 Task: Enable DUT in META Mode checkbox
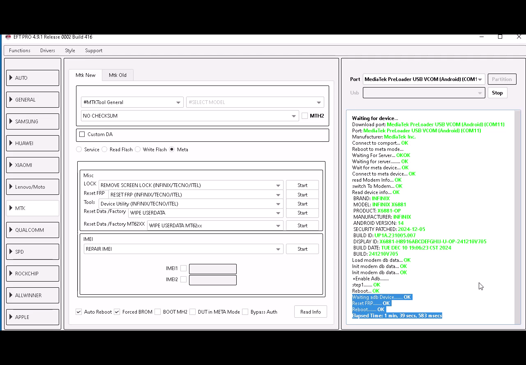pos(192,312)
